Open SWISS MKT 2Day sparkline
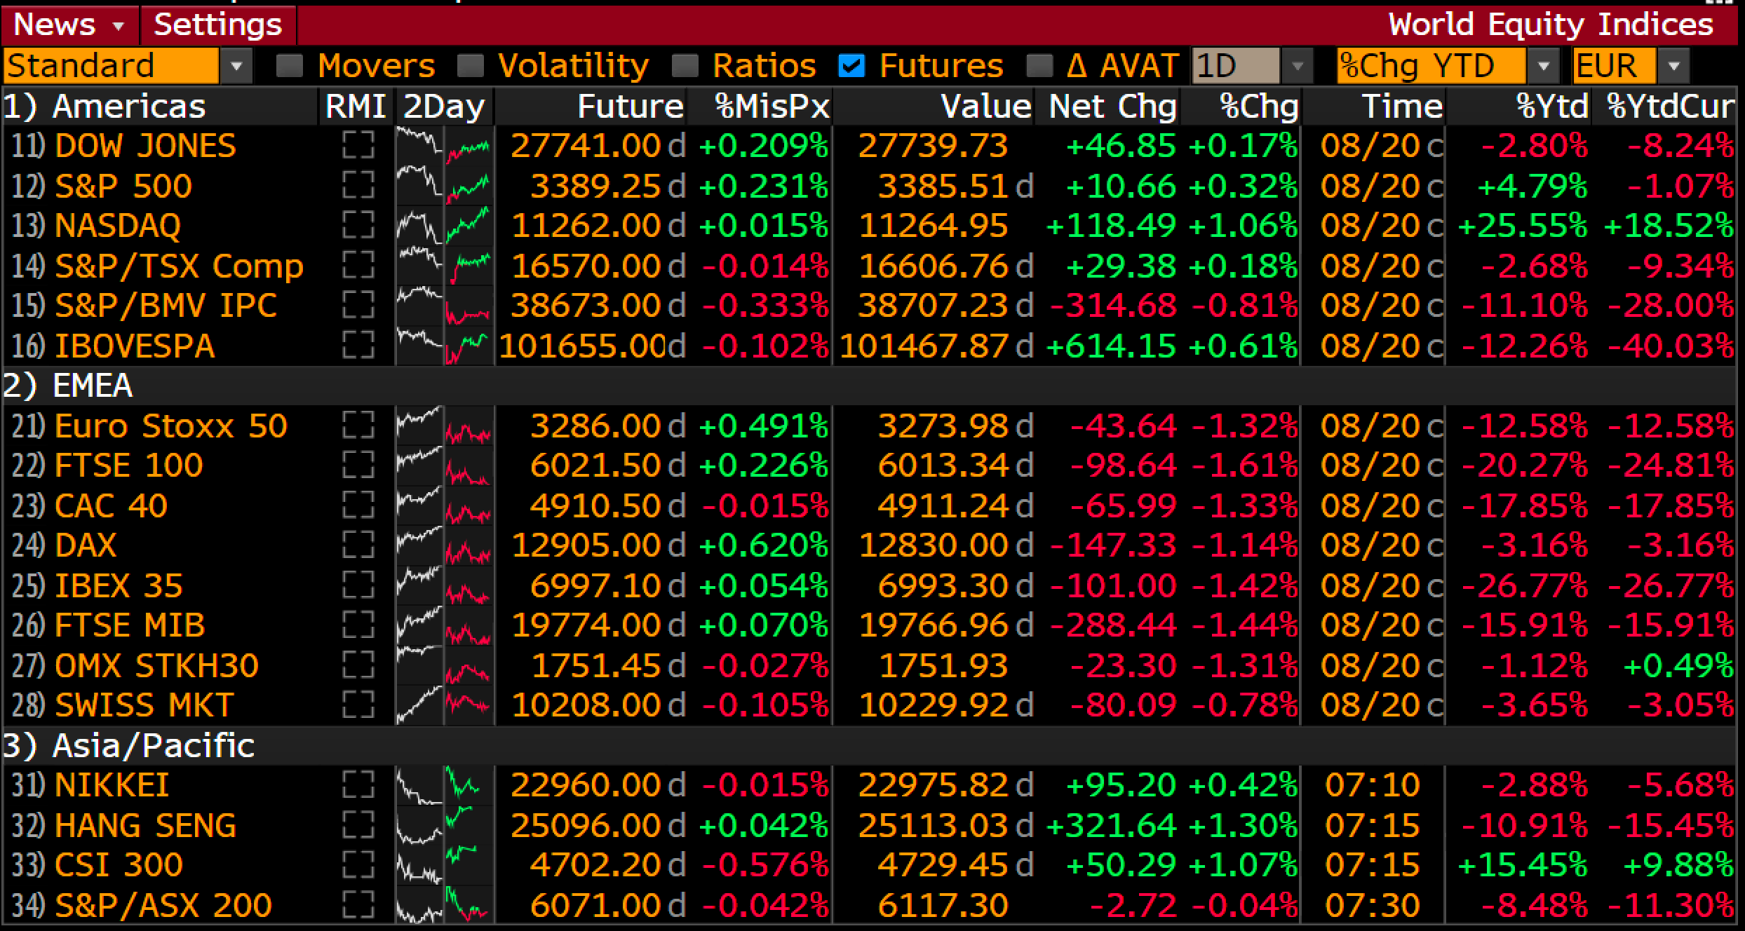The image size is (1745, 931). coord(445,705)
